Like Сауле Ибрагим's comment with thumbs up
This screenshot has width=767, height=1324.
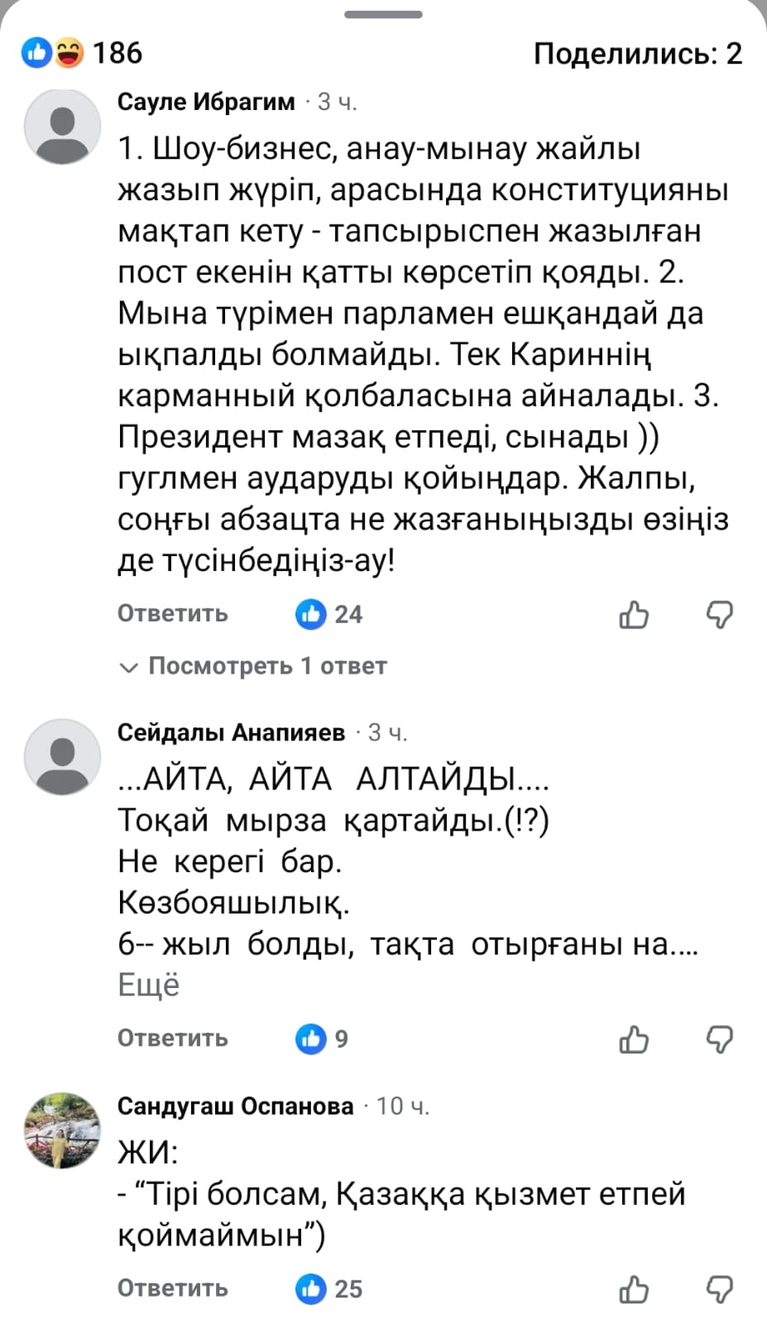tap(634, 615)
